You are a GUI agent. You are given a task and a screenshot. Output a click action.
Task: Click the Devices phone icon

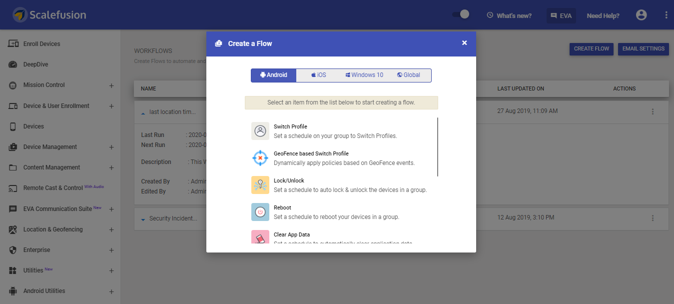point(13,126)
